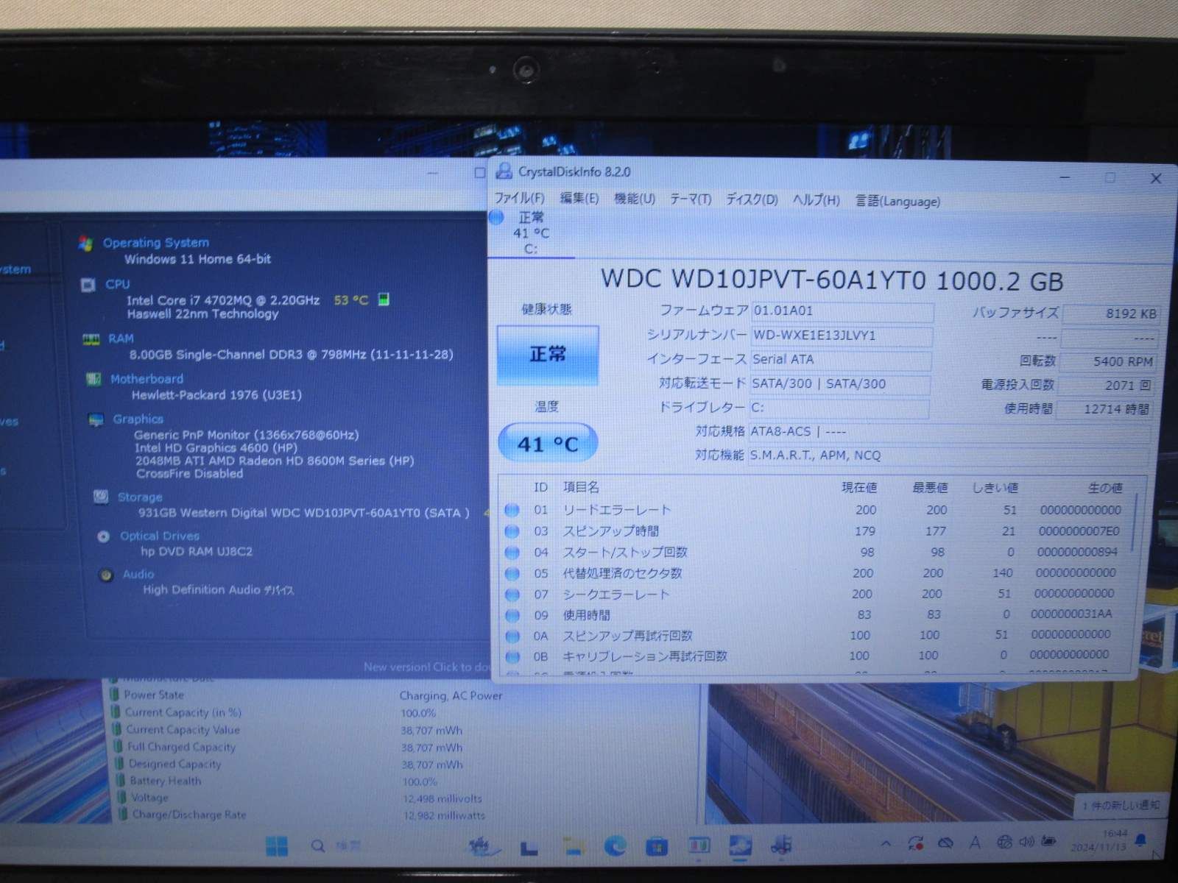
Task: Open the ファイル(F) menu in CrystalDiskInfo
Action: pos(519,198)
